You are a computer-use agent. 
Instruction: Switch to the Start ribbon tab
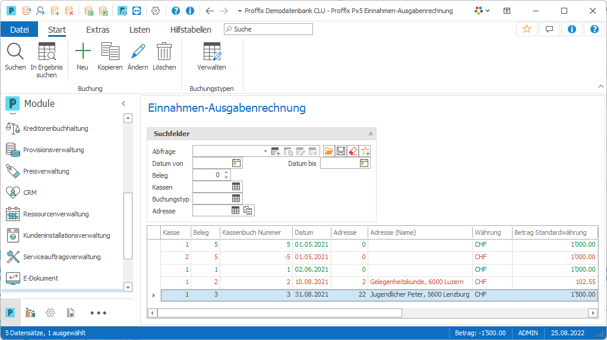pos(57,30)
